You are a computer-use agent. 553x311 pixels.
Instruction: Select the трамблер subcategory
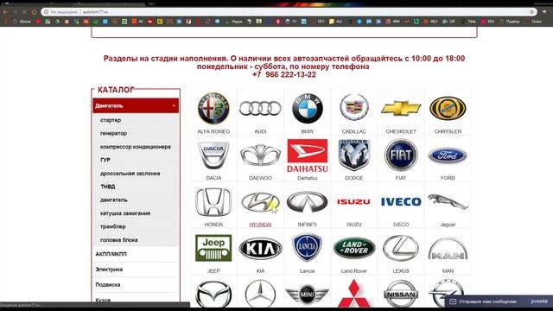coord(113,226)
